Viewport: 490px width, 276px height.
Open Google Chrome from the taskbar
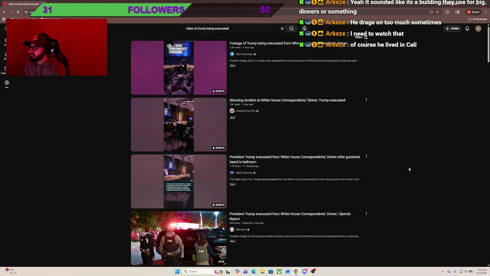click(296, 271)
